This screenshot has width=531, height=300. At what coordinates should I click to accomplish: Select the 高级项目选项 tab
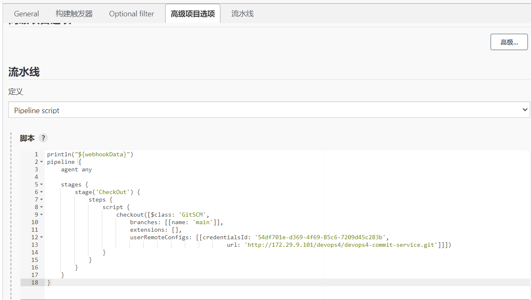[193, 14]
